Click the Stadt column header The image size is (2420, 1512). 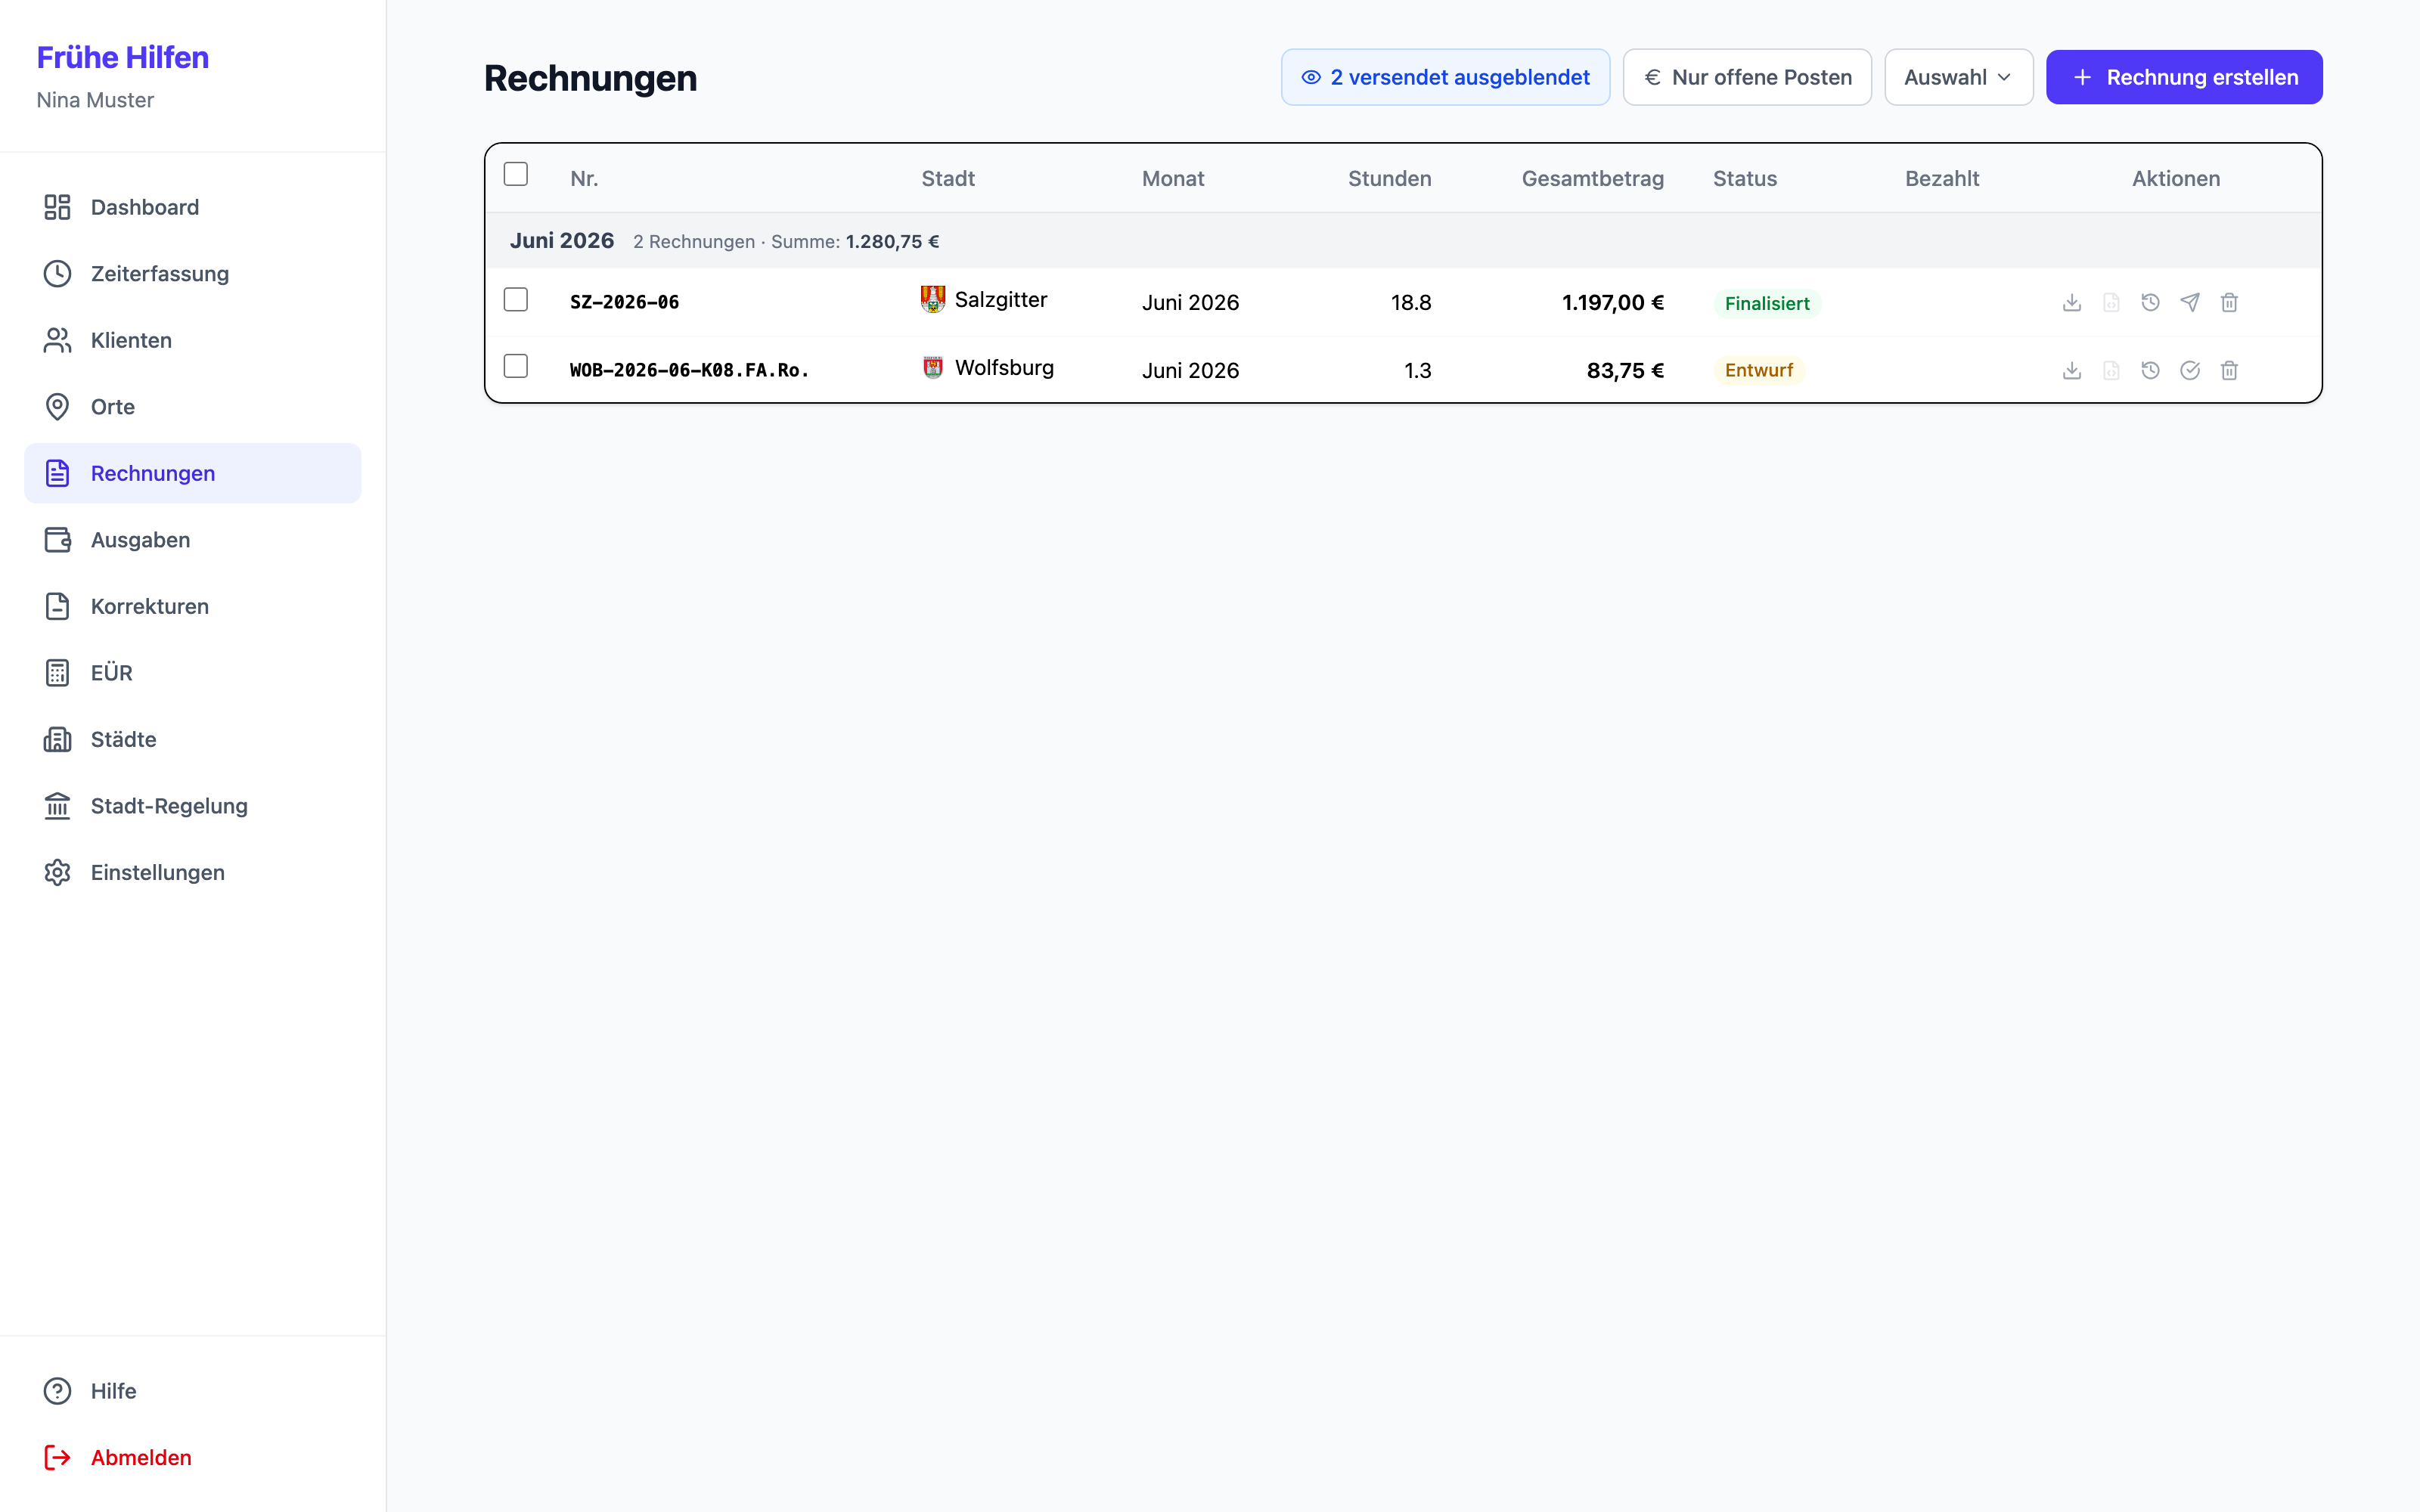coord(948,179)
